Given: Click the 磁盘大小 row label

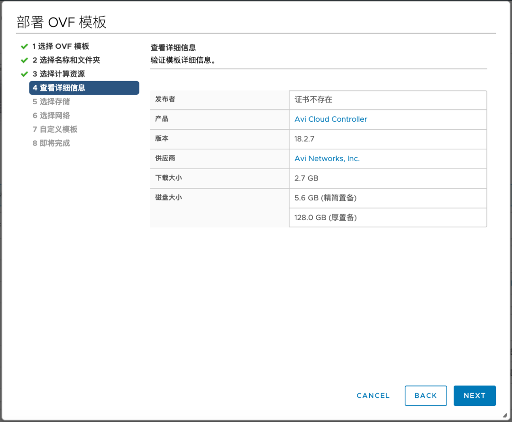Looking at the screenshot, I should coord(168,198).
